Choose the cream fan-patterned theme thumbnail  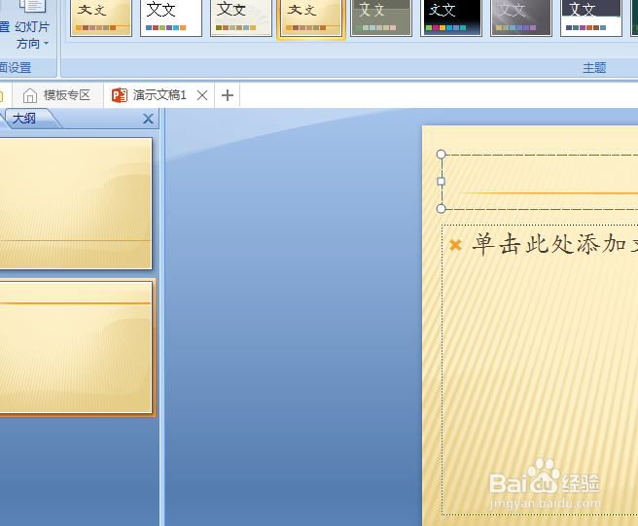point(241,18)
